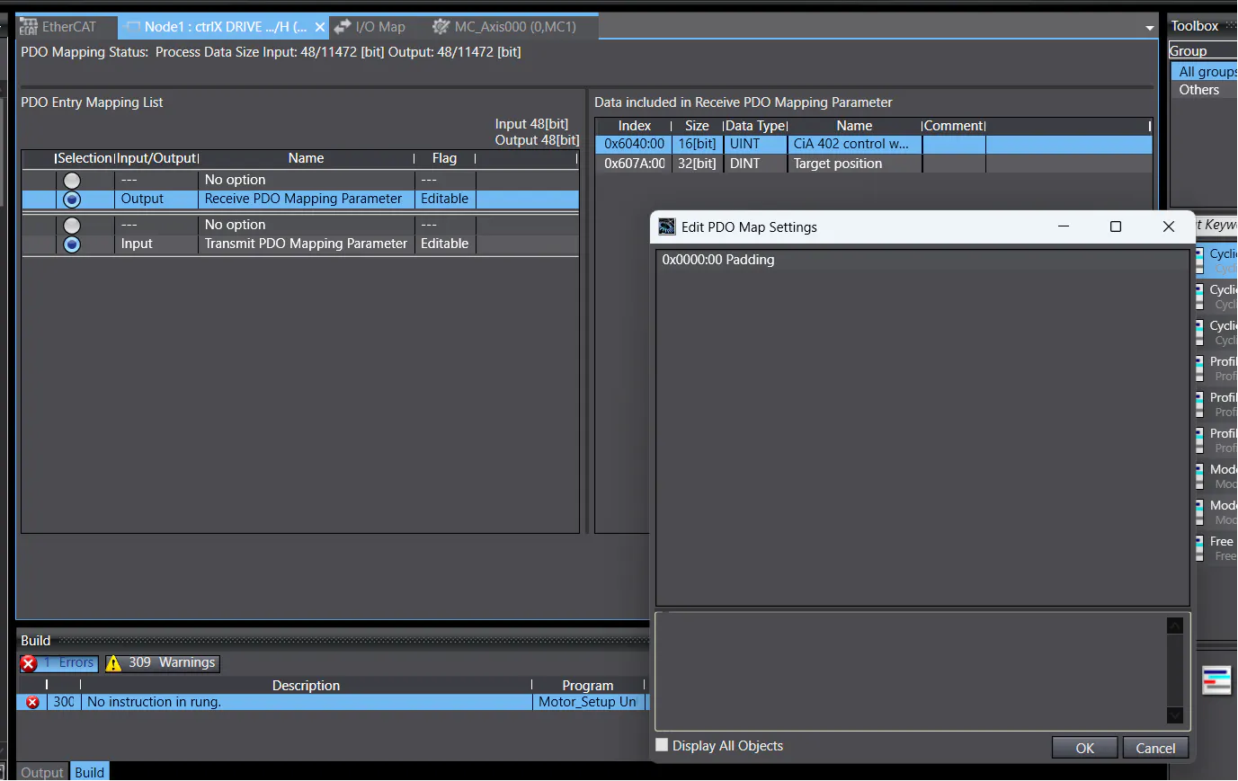Viewport: 1238px width, 781px height.
Task: Click the error icon in the build row
Action: (x=32, y=702)
